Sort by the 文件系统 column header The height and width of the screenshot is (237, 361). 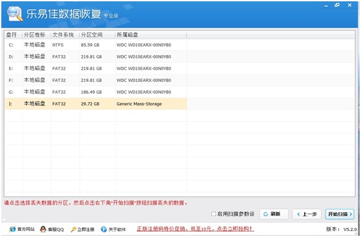click(x=65, y=35)
